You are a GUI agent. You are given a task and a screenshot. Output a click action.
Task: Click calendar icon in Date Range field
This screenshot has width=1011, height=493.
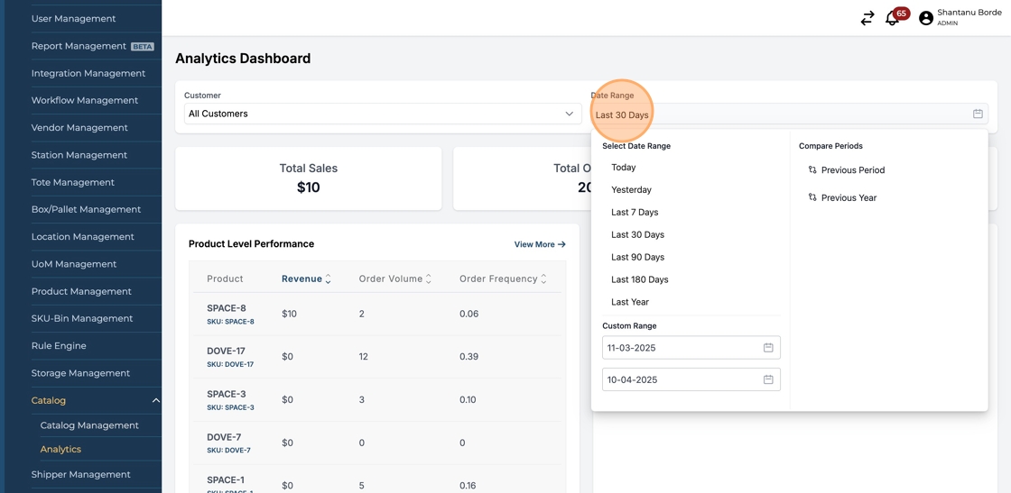pos(978,114)
